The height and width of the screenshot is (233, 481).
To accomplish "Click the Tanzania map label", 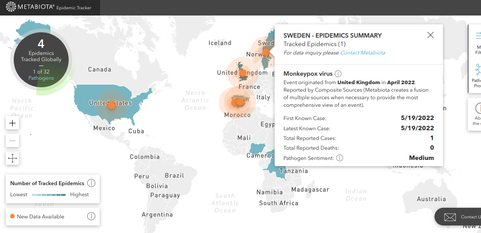I will tap(294, 171).
